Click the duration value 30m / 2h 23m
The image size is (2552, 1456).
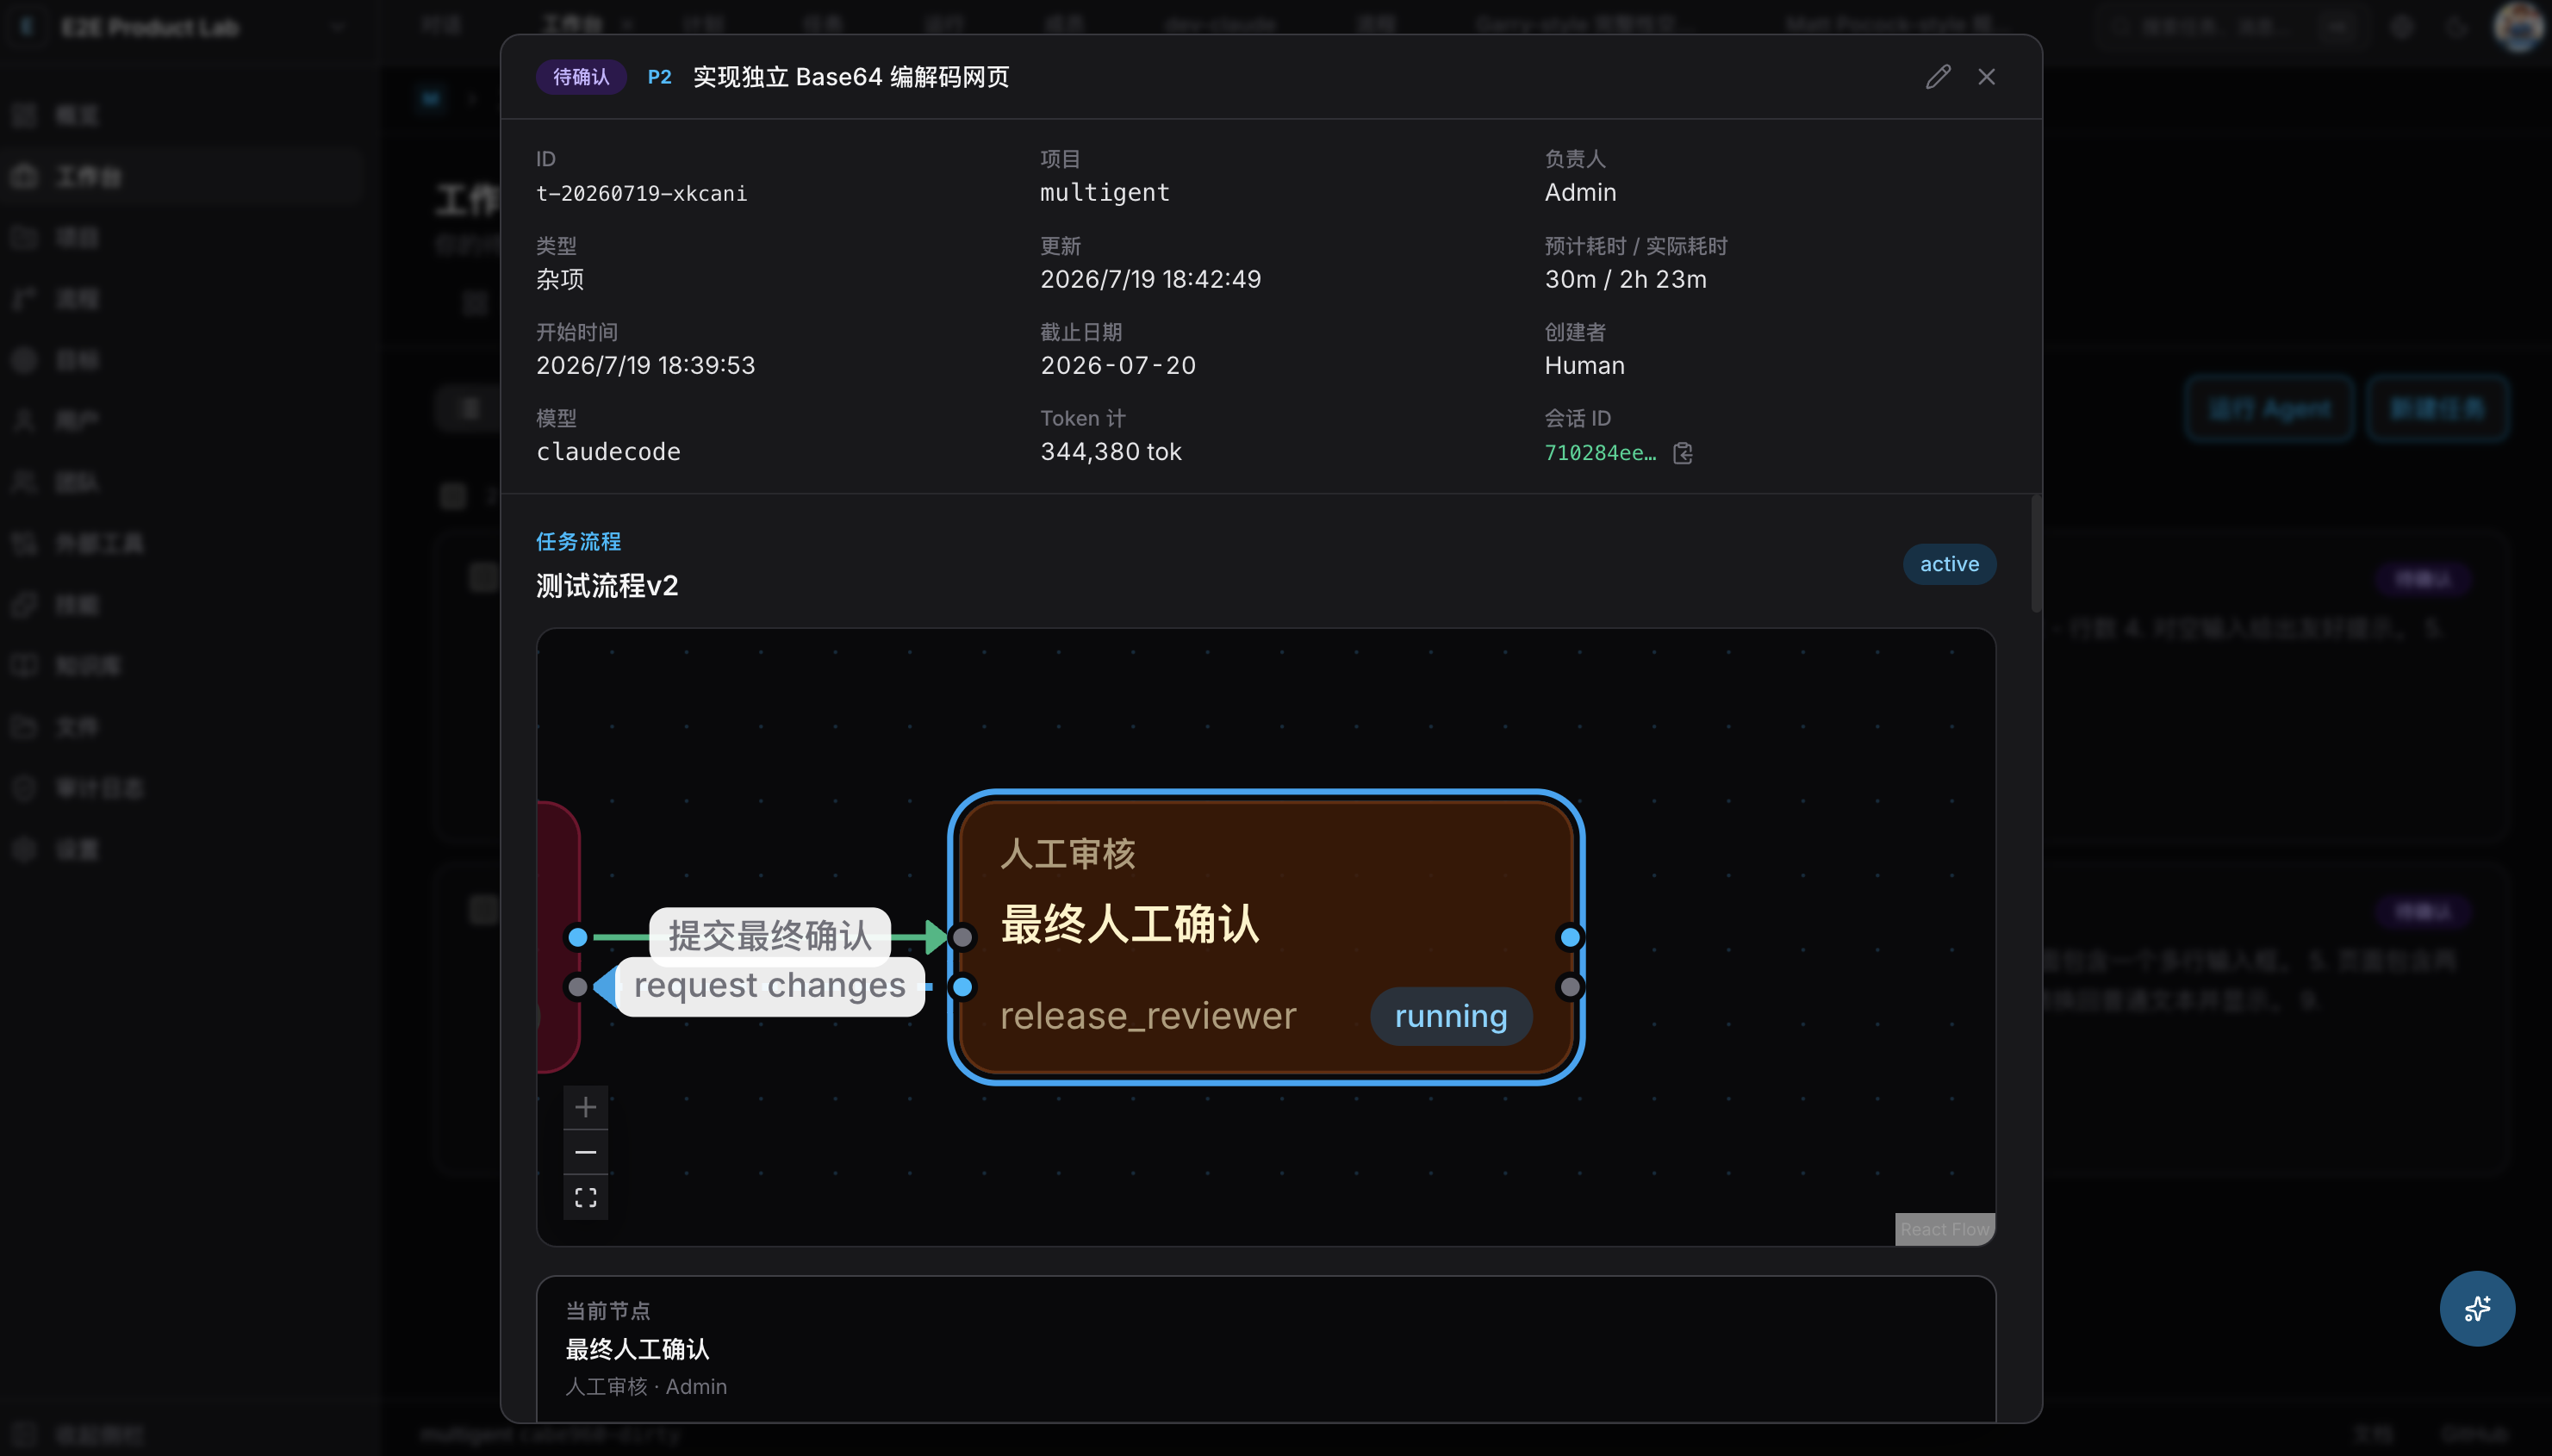[x=1625, y=279]
